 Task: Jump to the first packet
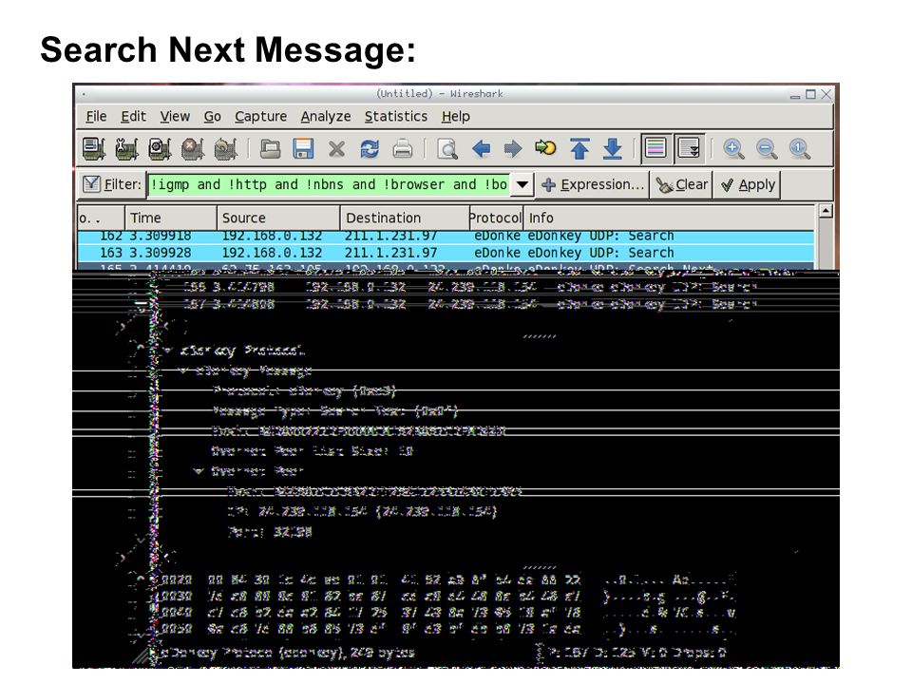pos(579,149)
